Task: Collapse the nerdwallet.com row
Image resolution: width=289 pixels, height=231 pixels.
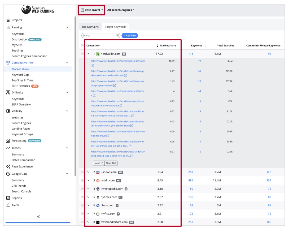Action: 89,54
